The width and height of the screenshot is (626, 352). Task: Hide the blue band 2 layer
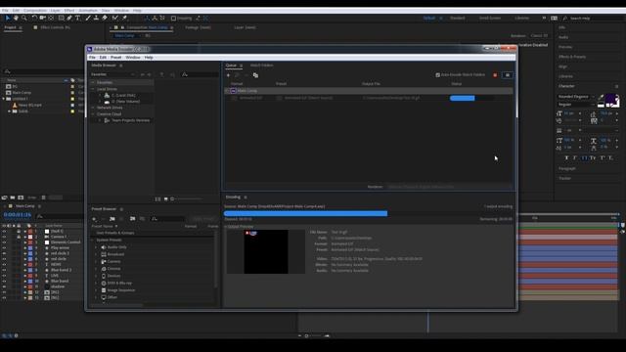pyautogui.click(x=4, y=270)
